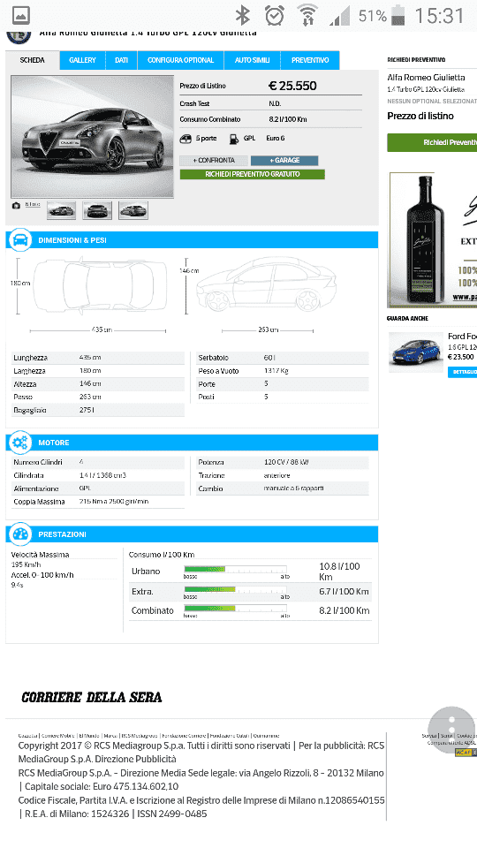Select the second small car thumbnail

(97, 210)
